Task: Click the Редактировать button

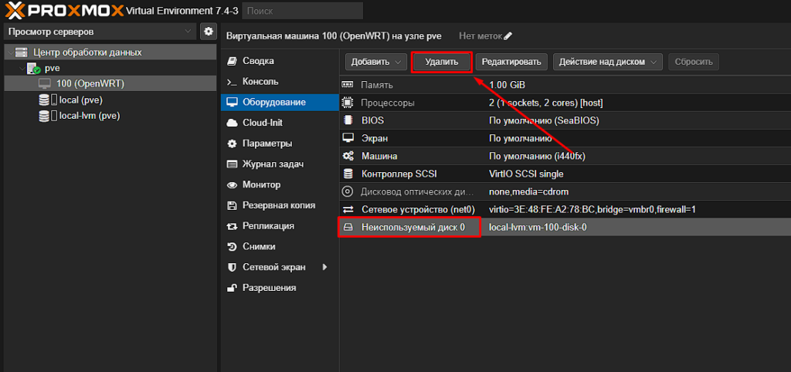Action: pyautogui.click(x=511, y=62)
